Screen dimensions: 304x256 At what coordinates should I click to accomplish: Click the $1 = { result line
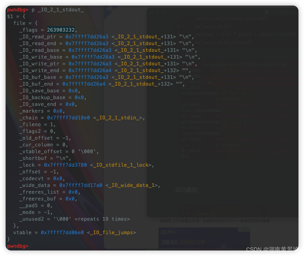[x=16, y=17]
